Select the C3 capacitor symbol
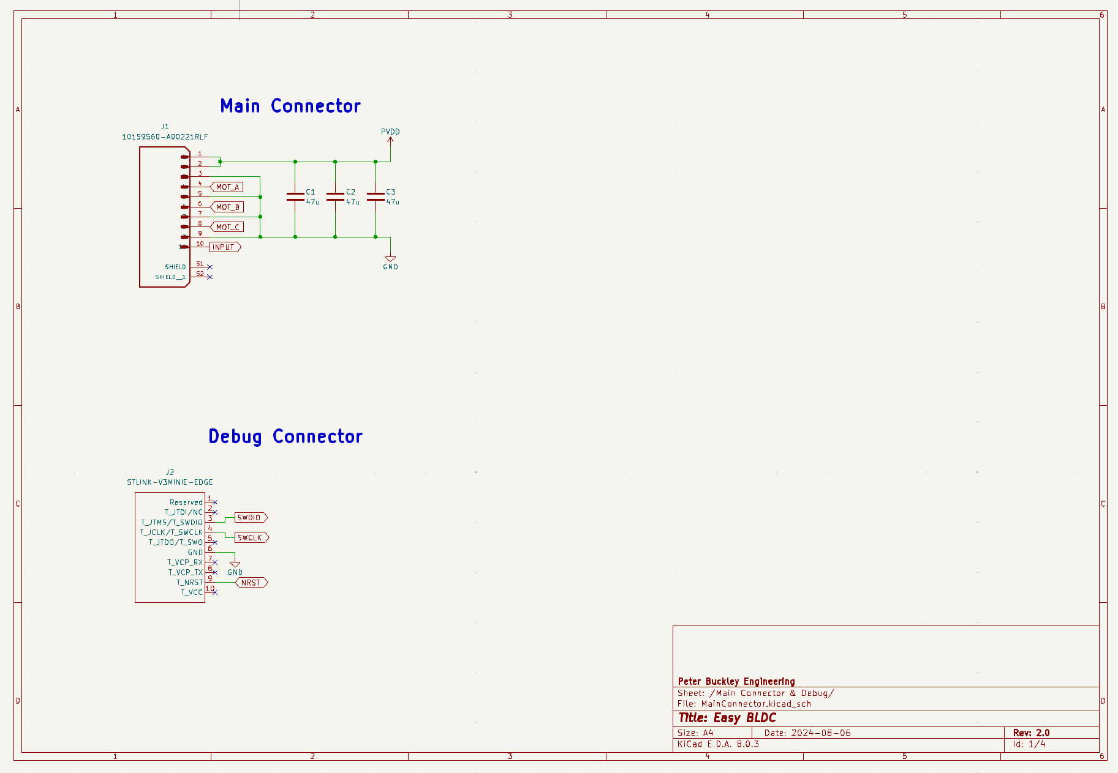The width and height of the screenshot is (1118, 773). coord(376,196)
